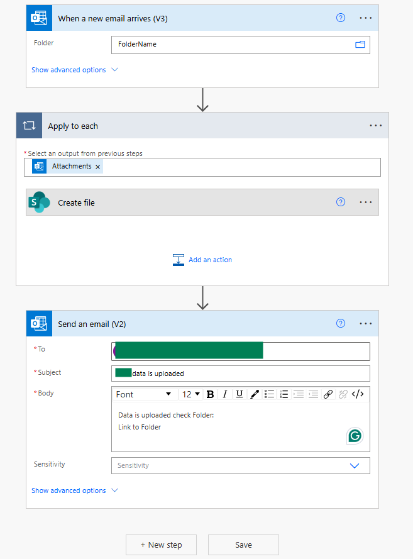Screen dimensions: 413x559
Task: Open help for new email trigger
Action: coord(341,18)
